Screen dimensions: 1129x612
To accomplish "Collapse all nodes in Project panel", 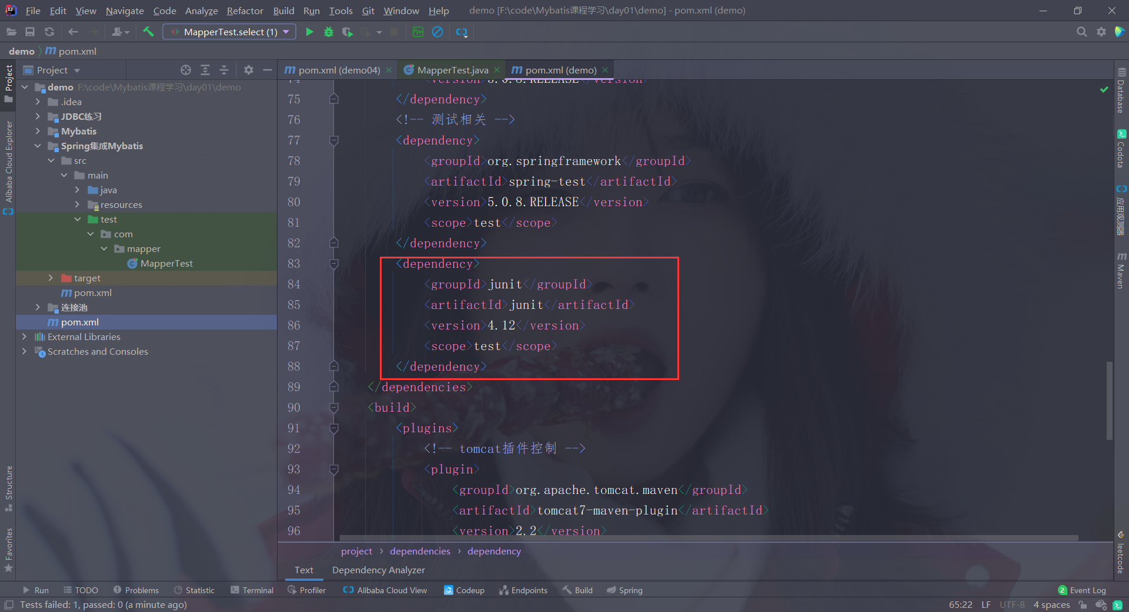I will click(224, 70).
